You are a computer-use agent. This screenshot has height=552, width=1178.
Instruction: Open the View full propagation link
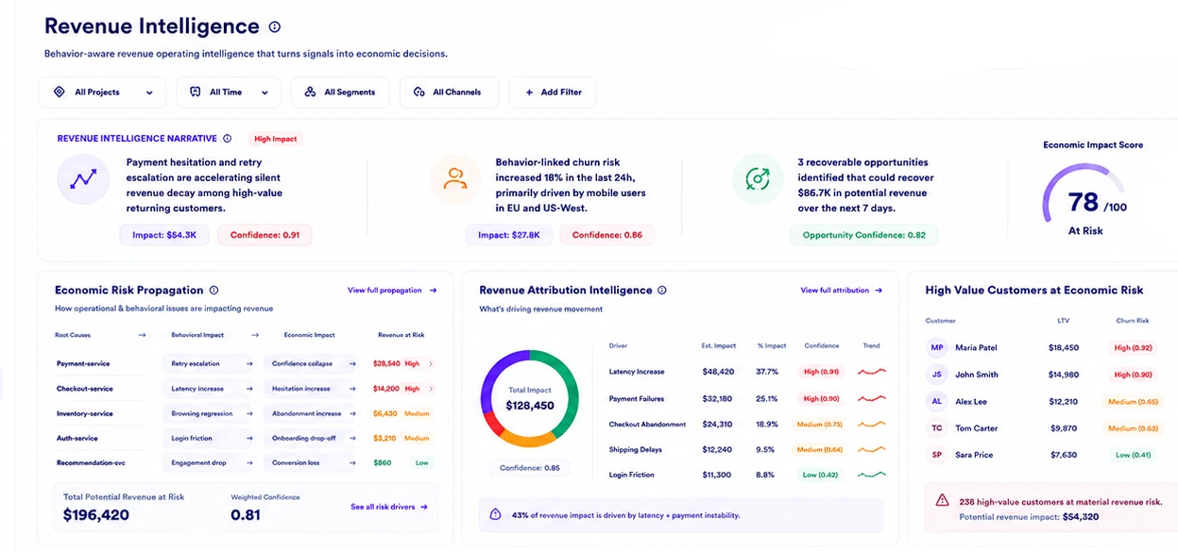(392, 291)
